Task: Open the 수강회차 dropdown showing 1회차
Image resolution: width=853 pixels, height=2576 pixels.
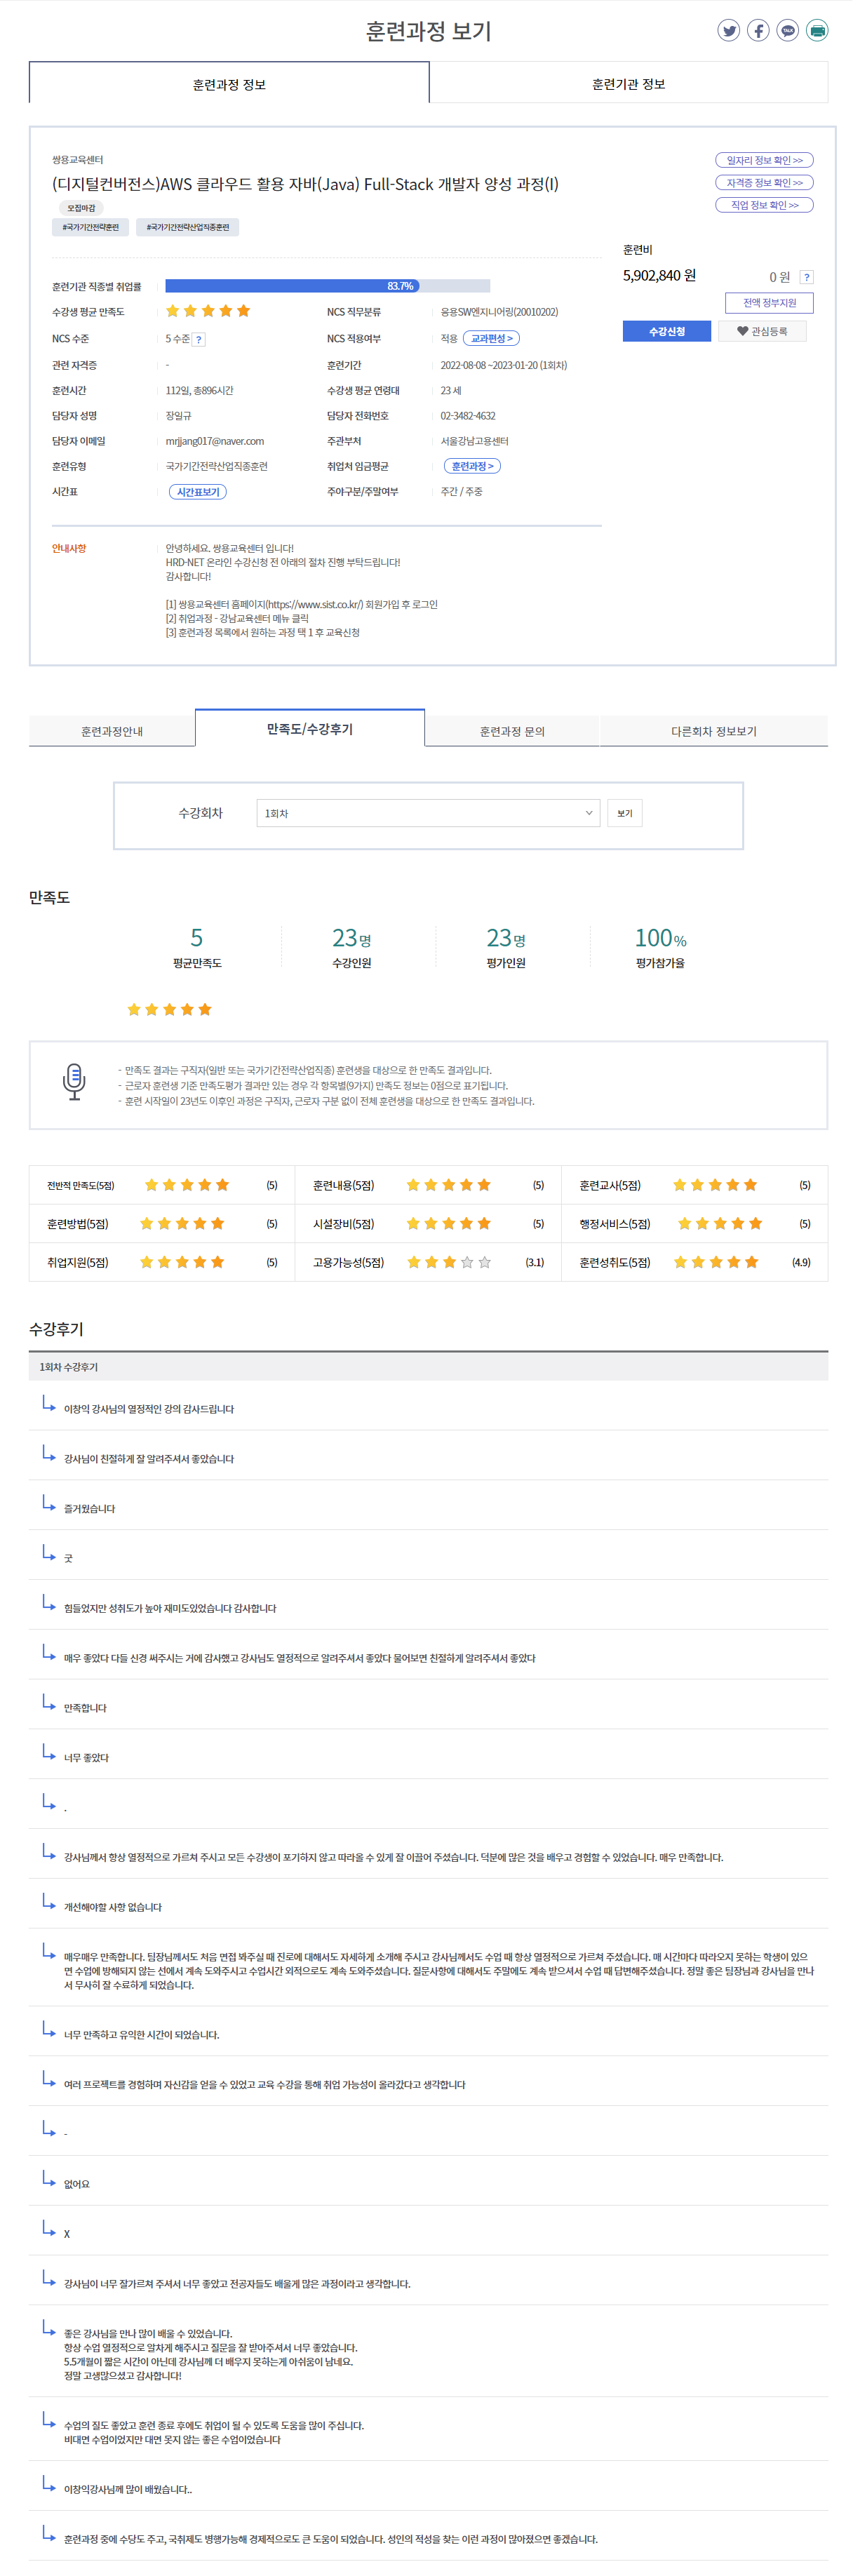Action: tap(427, 813)
